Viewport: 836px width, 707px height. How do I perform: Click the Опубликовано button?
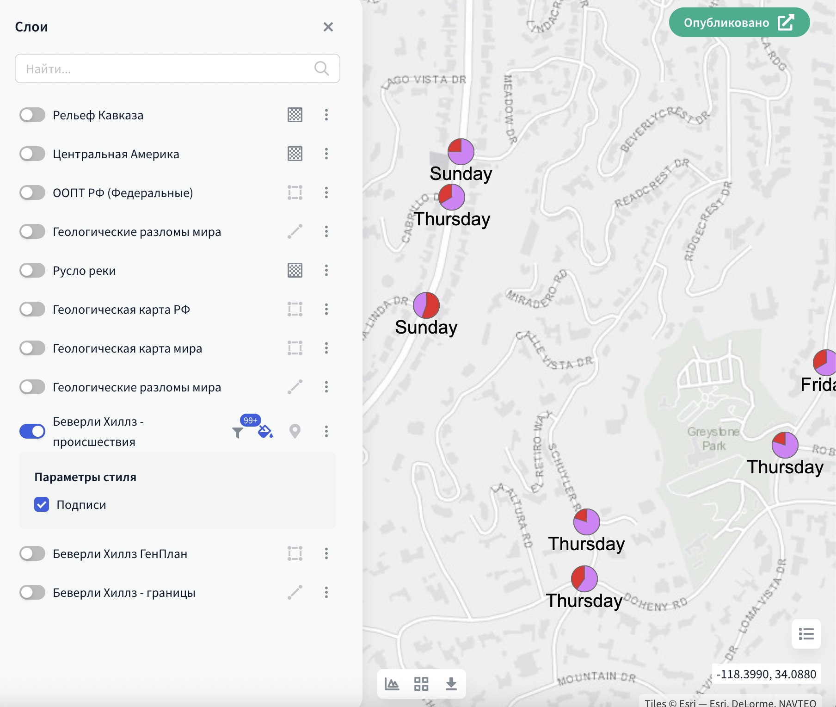(739, 22)
